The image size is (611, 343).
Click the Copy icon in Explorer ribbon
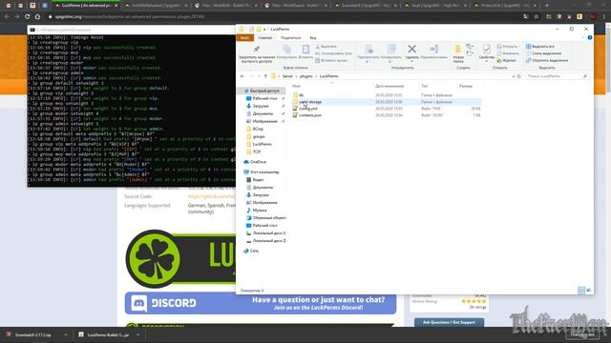[x=286, y=52]
